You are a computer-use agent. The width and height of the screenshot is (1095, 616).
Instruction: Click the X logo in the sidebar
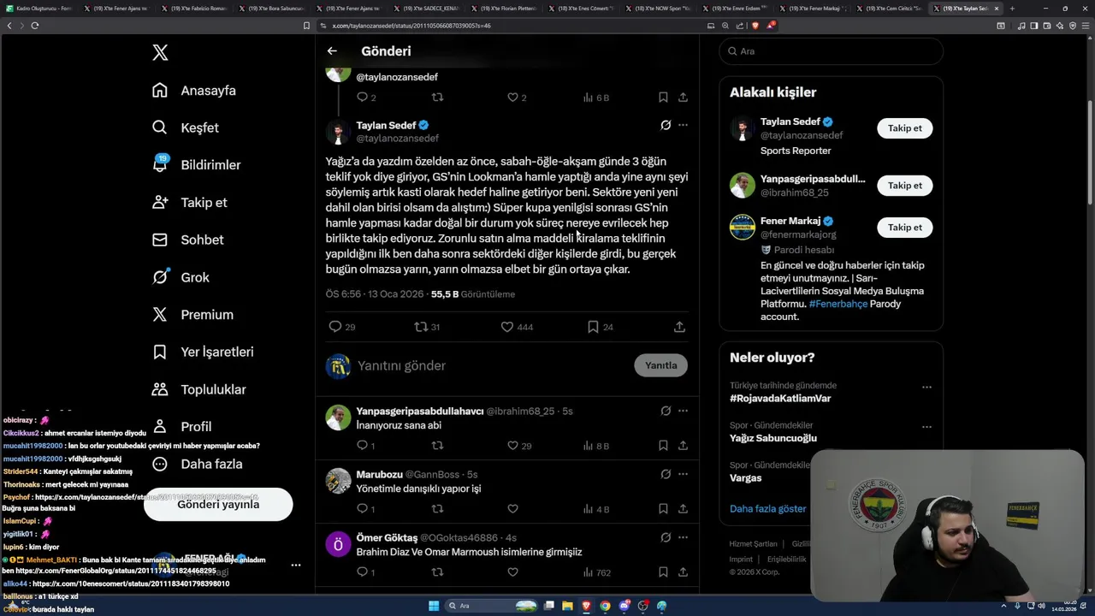(160, 53)
